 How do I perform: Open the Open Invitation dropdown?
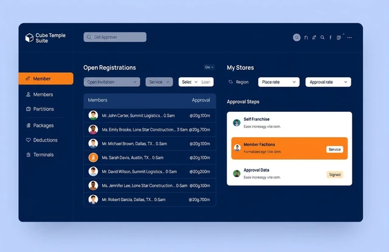click(x=112, y=82)
